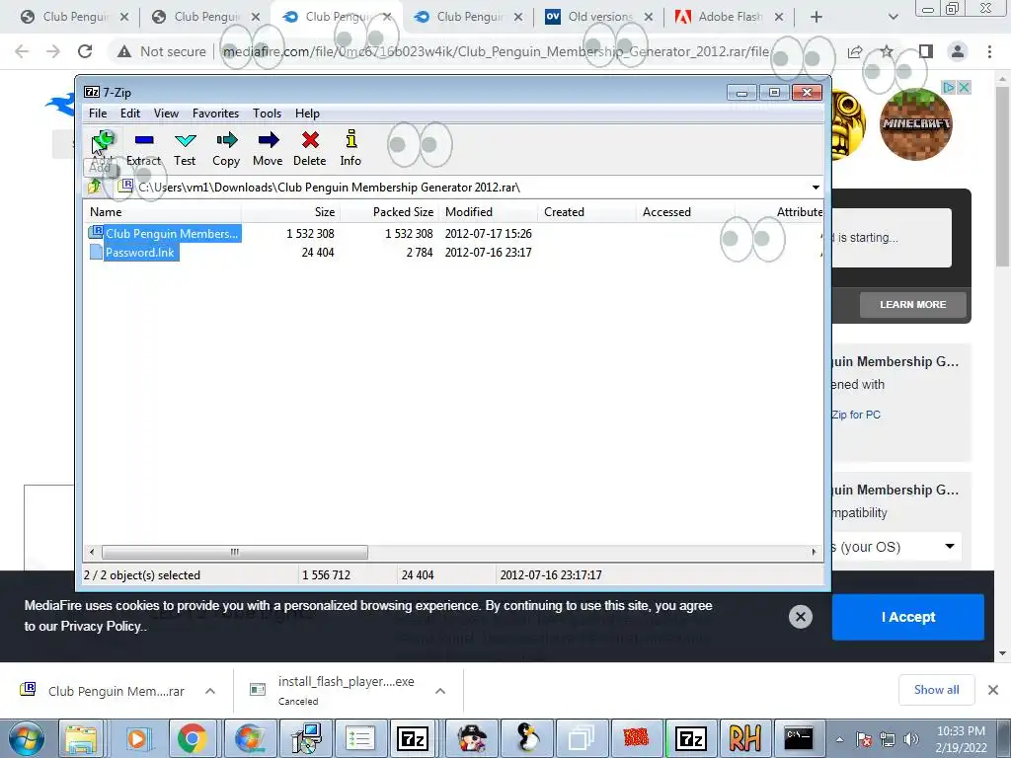This screenshot has width=1011, height=758.
Task: Open the View menu in 7-Zip
Action: (x=166, y=114)
